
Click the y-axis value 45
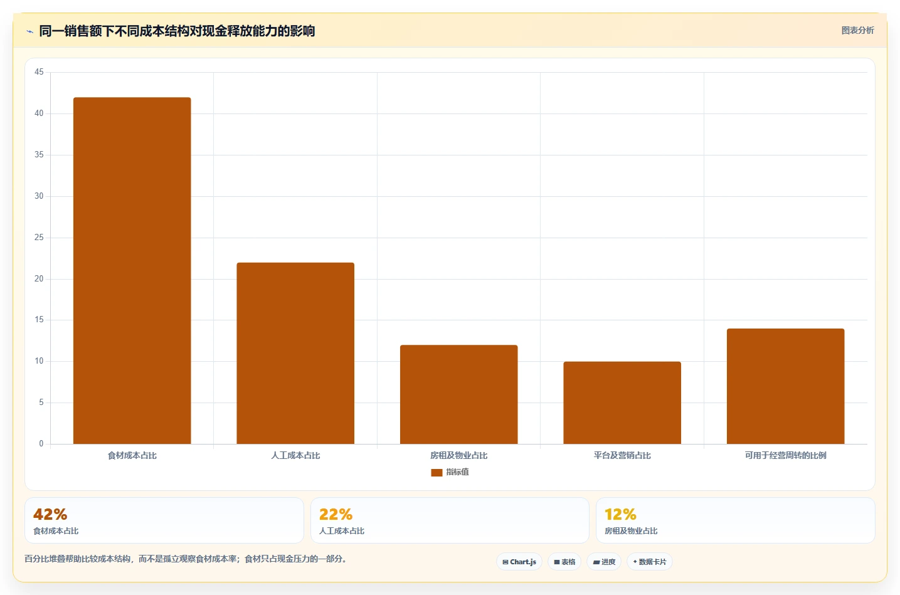point(39,72)
